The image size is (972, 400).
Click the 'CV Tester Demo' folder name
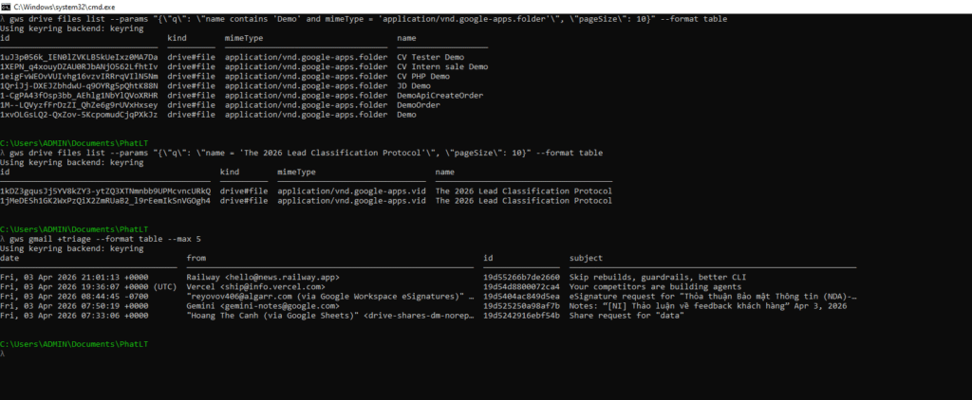[x=431, y=57]
